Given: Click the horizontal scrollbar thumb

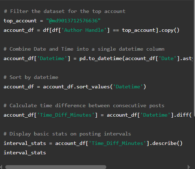Looking at the screenshot, I should [x=56, y=167].
